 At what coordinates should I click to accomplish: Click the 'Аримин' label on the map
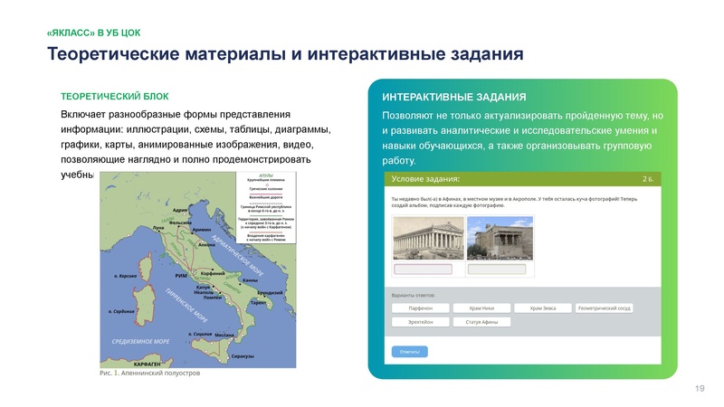coord(202,230)
